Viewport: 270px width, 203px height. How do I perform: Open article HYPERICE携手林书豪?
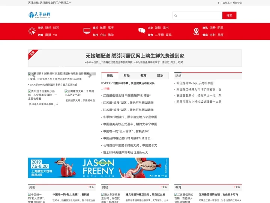(128, 83)
